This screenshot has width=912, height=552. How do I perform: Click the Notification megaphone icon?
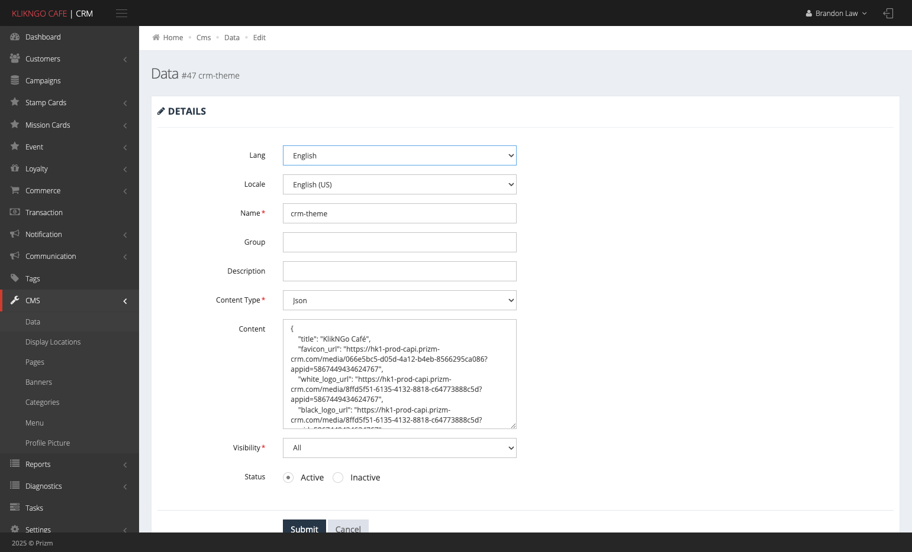pyautogui.click(x=15, y=234)
